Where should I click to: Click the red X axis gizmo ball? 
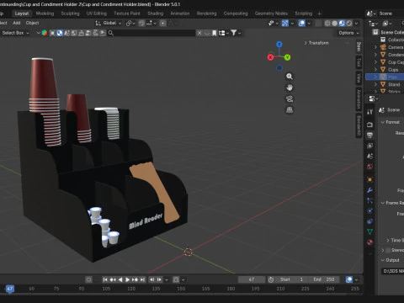(x=270, y=57)
